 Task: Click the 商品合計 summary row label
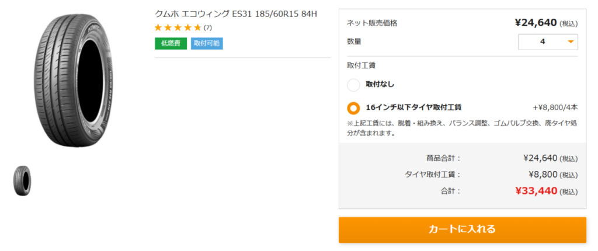[443, 158]
